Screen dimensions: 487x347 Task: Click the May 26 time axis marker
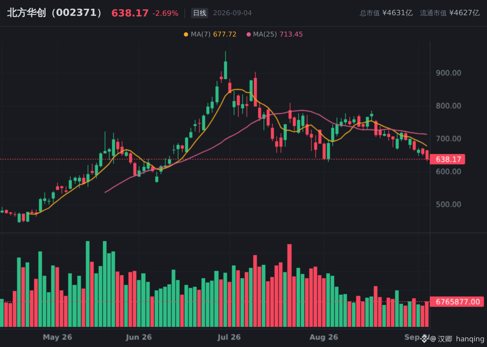[x=58, y=337]
